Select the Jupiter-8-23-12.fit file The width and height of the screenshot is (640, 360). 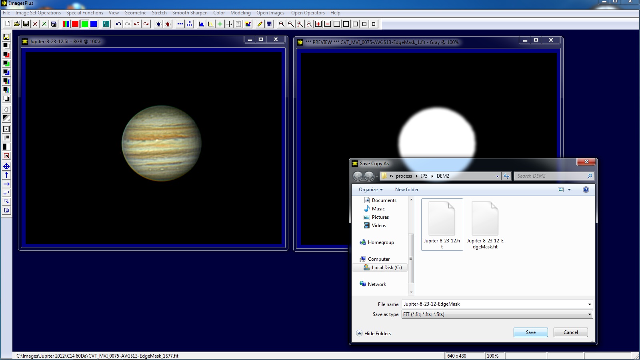[x=442, y=224]
